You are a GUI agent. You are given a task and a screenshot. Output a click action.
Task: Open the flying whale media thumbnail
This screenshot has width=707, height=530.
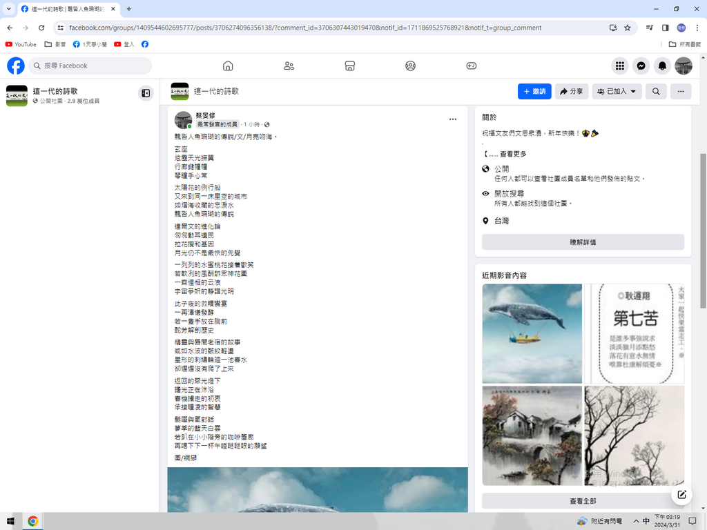click(x=532, y=333)
